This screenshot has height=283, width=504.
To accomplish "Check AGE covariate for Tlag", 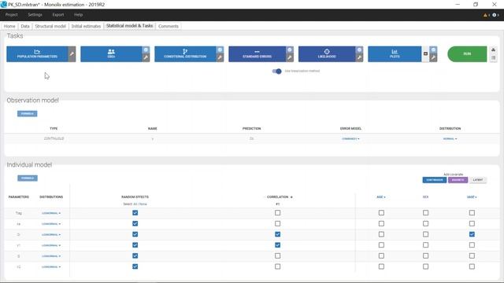I will (x=381, y=213).
